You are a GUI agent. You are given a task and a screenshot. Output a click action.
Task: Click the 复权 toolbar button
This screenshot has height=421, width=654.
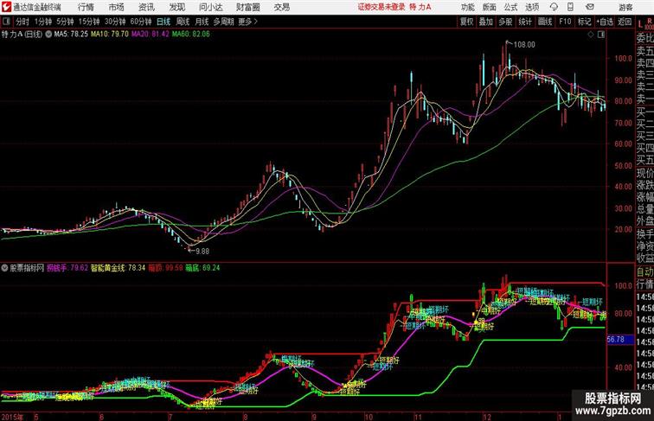coord(466,22)
